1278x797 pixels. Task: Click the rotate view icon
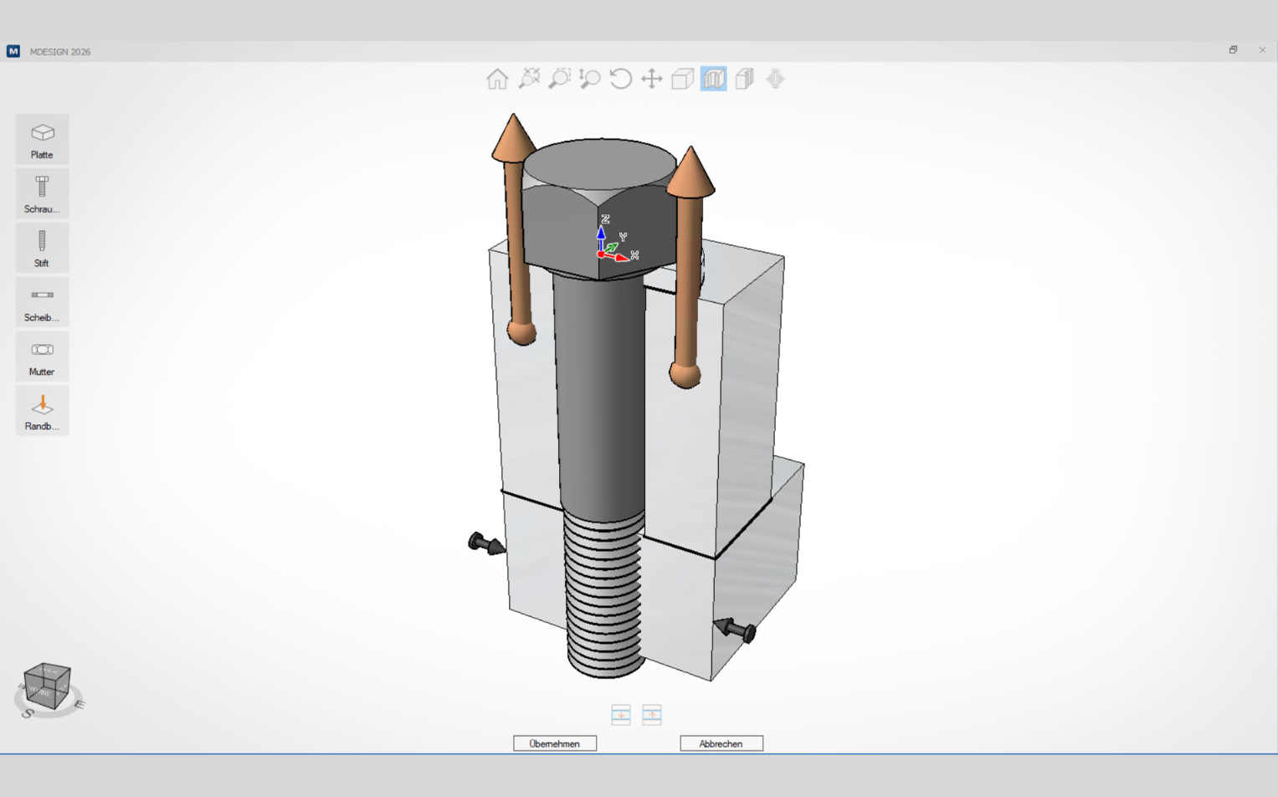pyautogui.click(x=620, y=79)
